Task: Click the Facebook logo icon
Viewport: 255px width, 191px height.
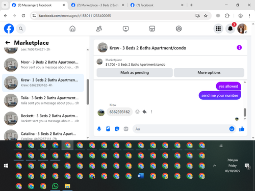Action: click(x=9, y=29)
